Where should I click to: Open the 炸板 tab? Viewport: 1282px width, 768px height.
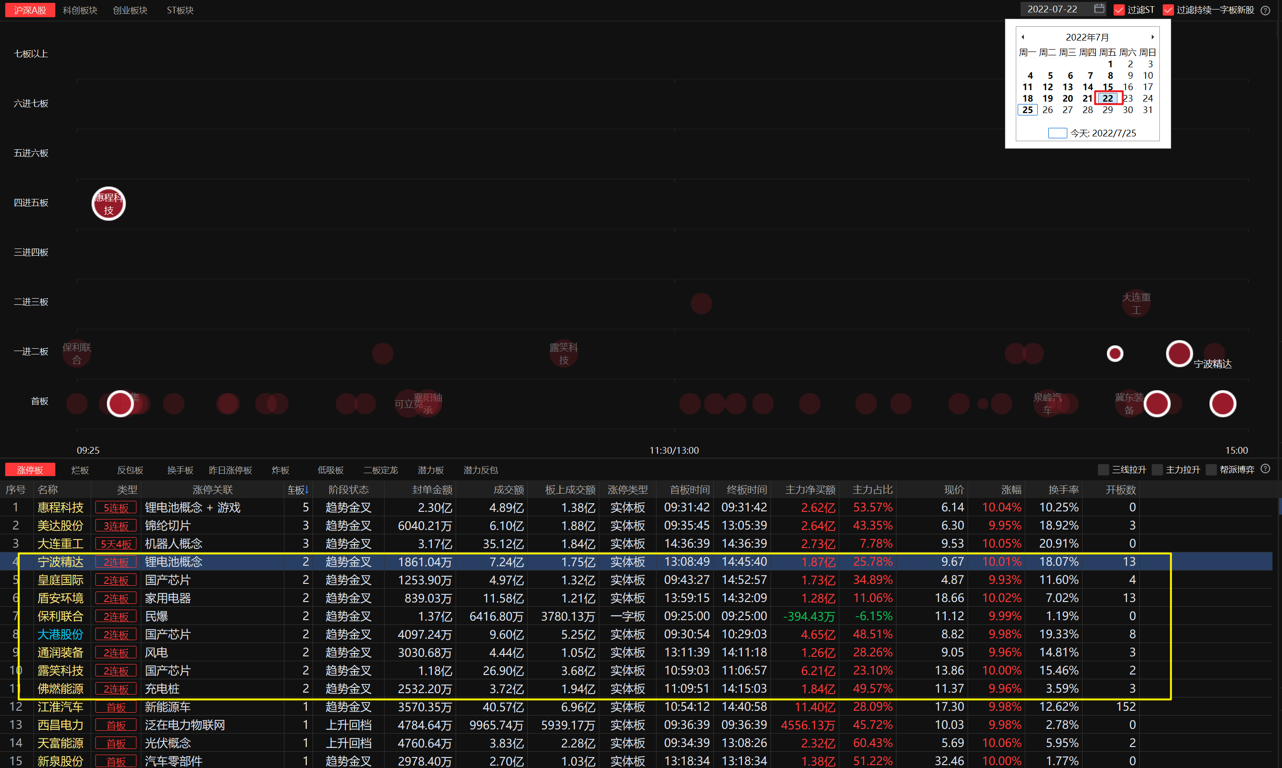[x=280, y=470]
